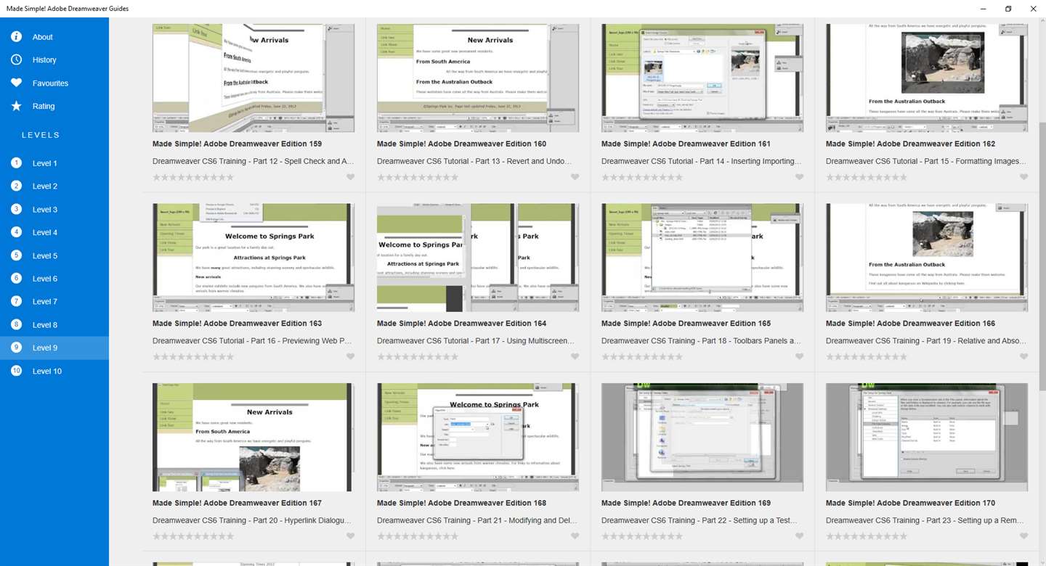This screenshot has height=566, width=1046.
Task: Click 'Dreamweaver CS6 Tutorial - Part 16' description
Action: [252, 340]
